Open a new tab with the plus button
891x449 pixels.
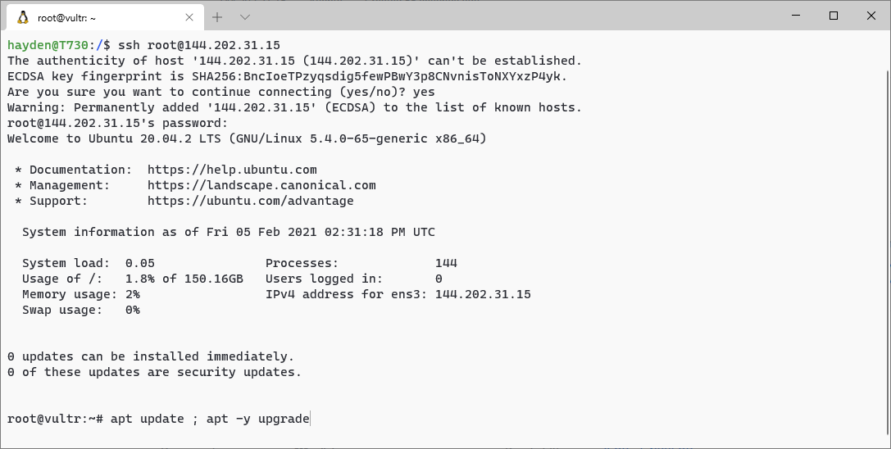tap(217, 18)
